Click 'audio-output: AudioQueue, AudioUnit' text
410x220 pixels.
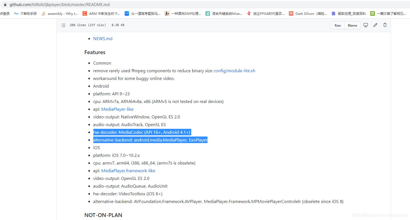130,186
